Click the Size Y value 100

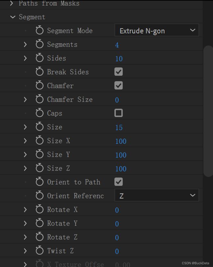tap(121, 155)
